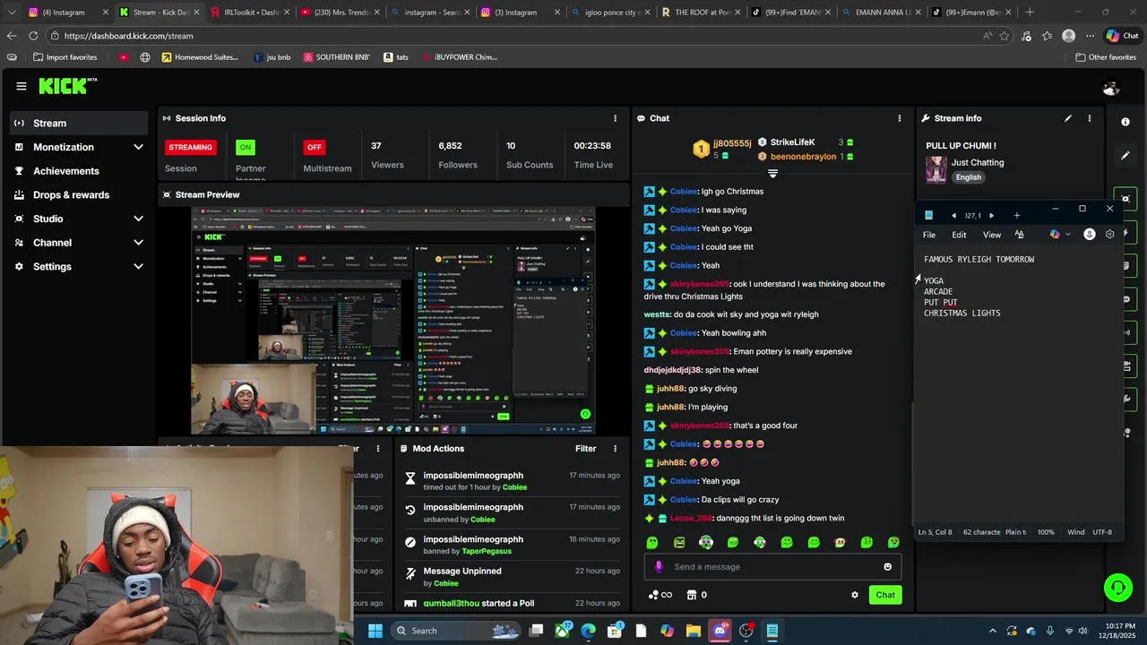The image size is (1147, 645).
Task: Expand the Monetization sidebar section
Action: (x=138, y=147)
